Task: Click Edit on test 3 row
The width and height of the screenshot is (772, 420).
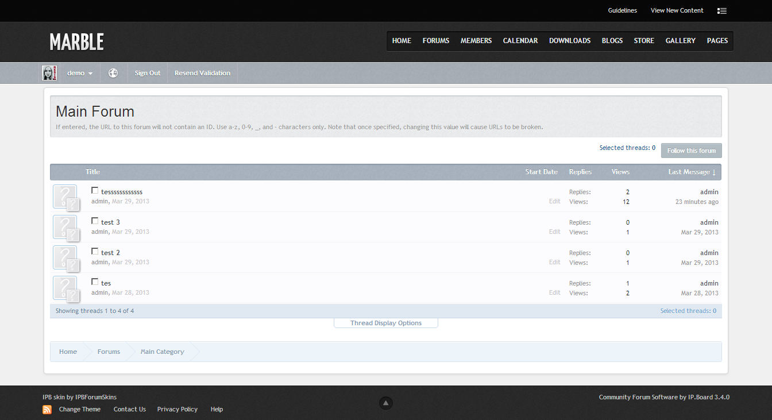Action: [554, 232]
